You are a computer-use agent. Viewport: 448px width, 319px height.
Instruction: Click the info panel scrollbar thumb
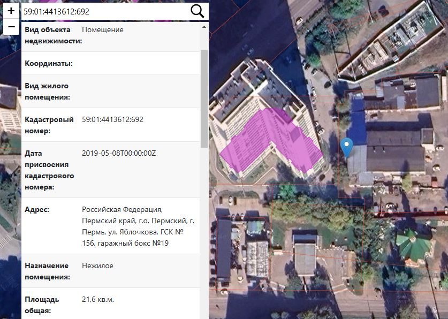(x=204, y=98)
